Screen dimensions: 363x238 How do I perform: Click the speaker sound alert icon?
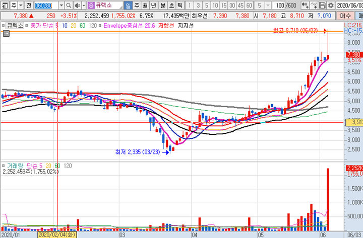click(78, 5)
